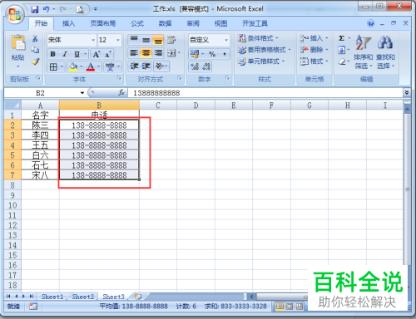Expand the Name Box dropdown arrow

click(x=82, y=93)
